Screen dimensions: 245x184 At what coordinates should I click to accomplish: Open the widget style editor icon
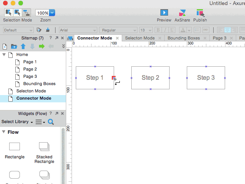39,30
